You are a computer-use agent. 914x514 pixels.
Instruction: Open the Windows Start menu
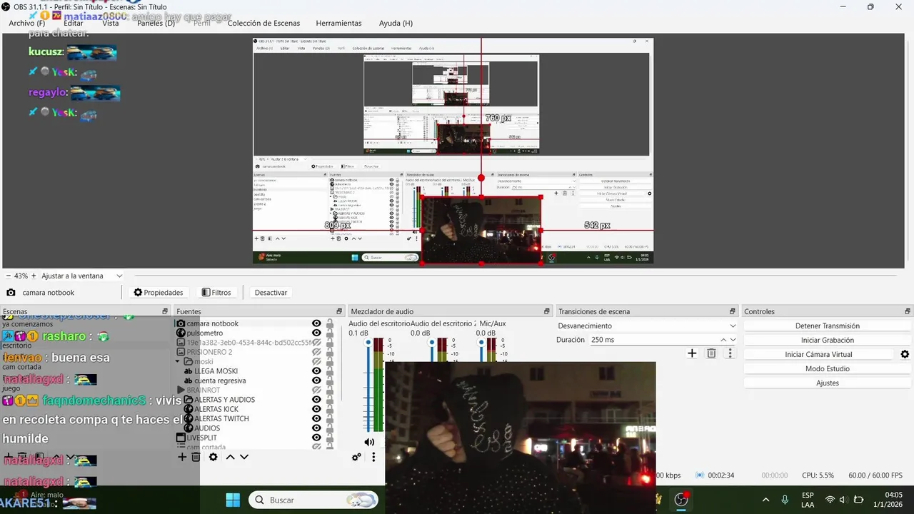pyautogui.click(x=233, y=500)
